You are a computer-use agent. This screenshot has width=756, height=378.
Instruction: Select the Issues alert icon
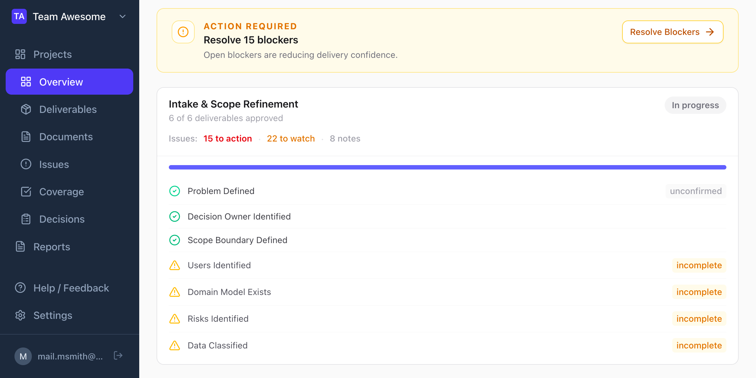pos(26,164)
